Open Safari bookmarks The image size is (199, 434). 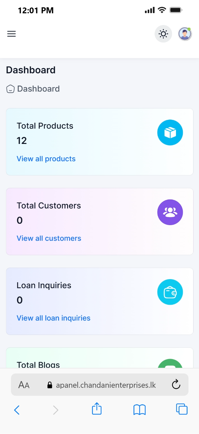(x=140, y=410)
